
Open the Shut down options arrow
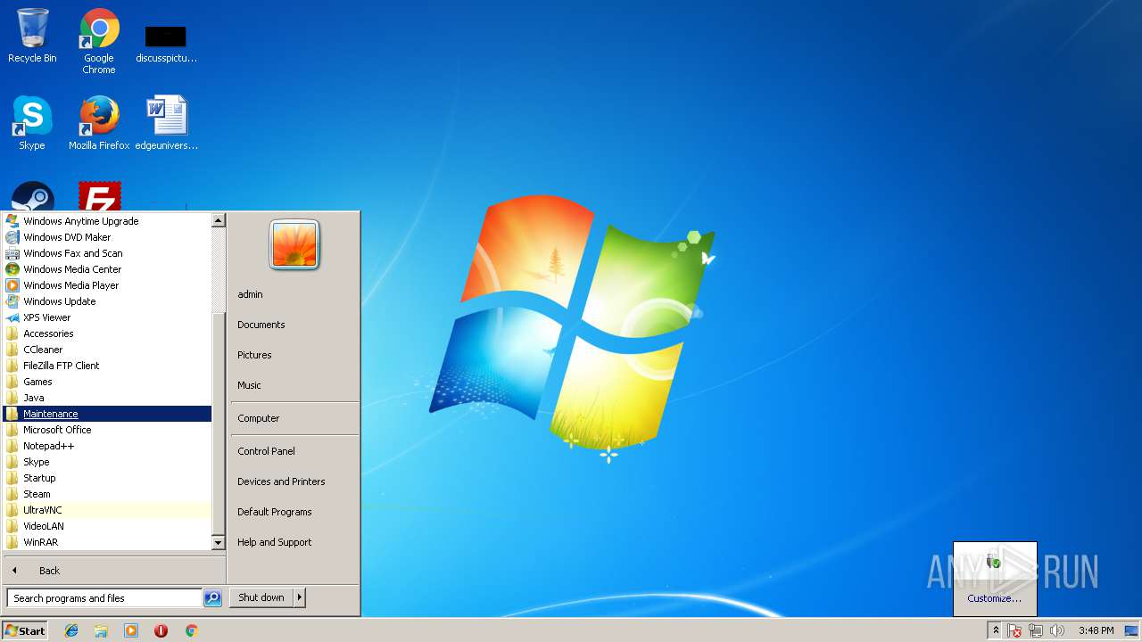click(x=300, y=597)
